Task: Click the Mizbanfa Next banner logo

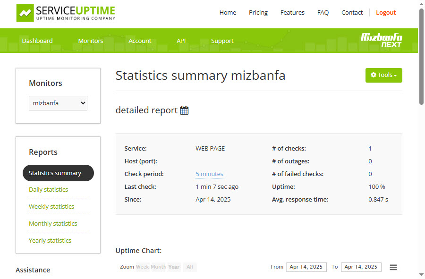Action: (381, 40)
